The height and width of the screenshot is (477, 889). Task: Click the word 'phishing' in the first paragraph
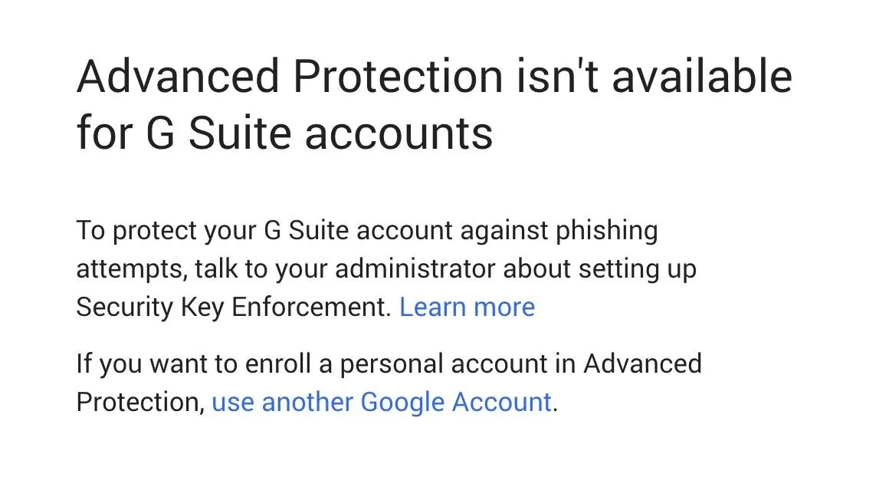pos(607,232)
